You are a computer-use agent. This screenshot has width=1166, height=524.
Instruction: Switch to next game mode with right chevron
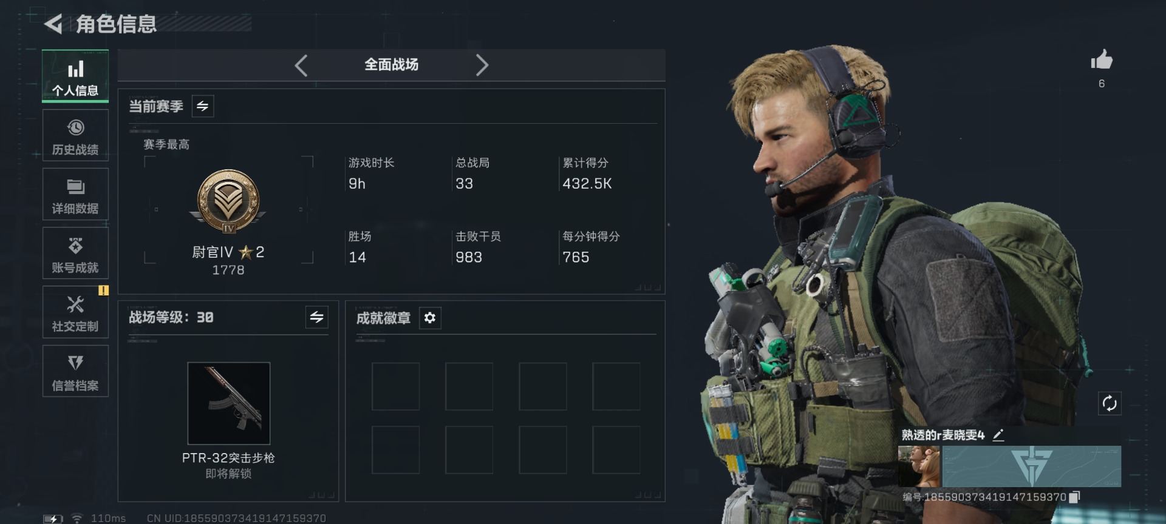click(x=482, y=65)
